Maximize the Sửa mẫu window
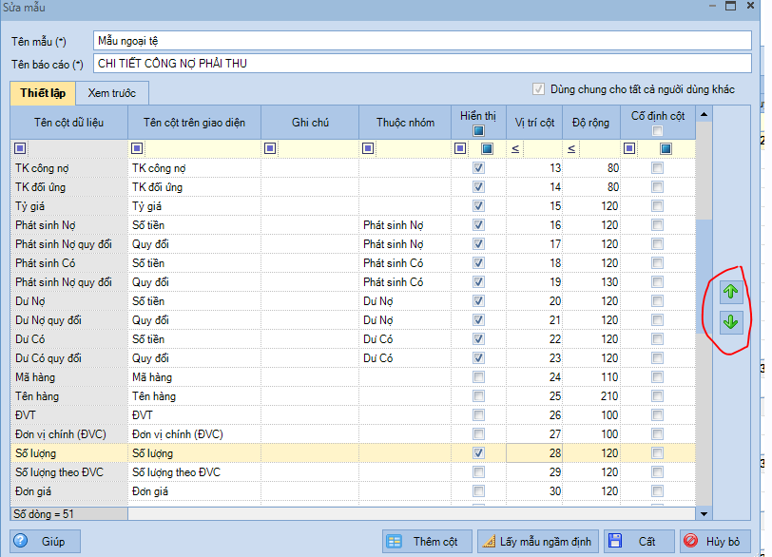 coord(730,6)
